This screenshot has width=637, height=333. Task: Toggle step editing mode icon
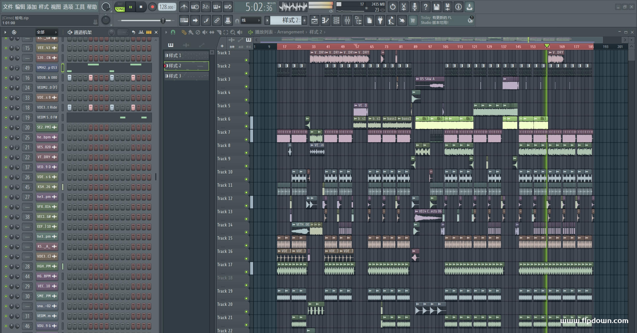[x=206, y=21]
